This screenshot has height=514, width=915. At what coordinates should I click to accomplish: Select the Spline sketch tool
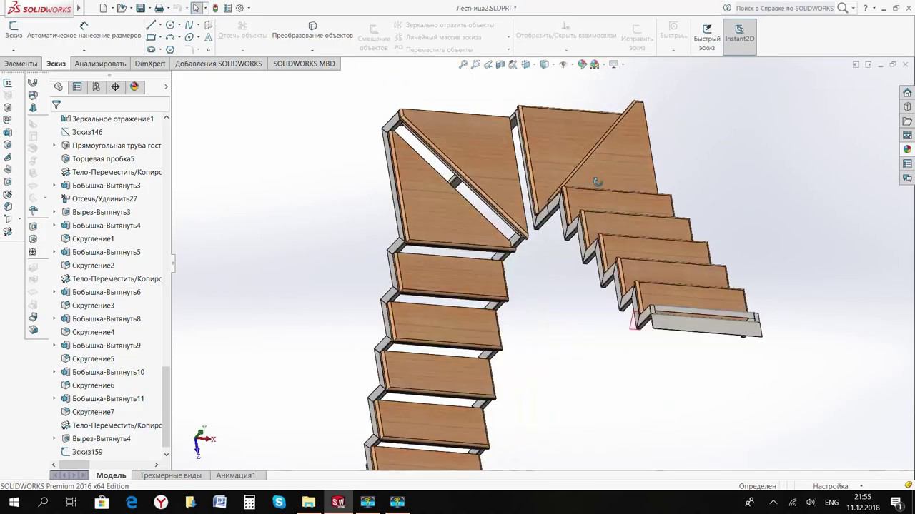[x=189, y=25]
